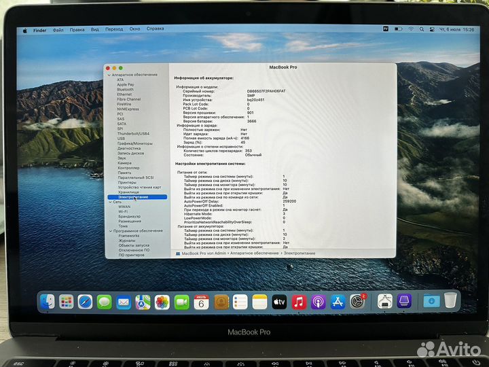Viewport: 489px width, 367px height.
Task: Select Frameworks in the sidebar
Action: [129, 236]
